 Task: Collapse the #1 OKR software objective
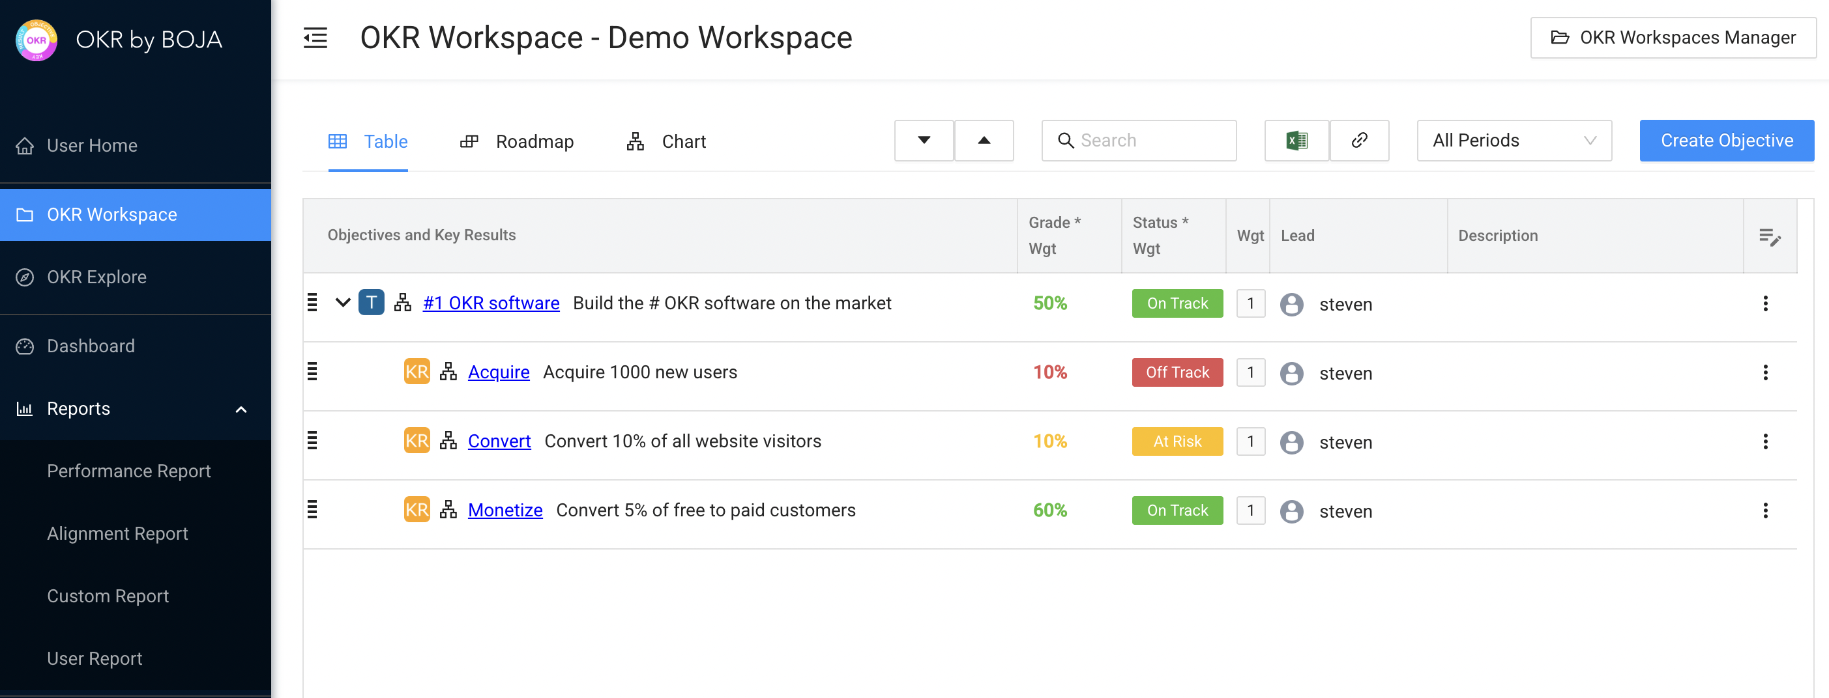[x=343, y=303]
